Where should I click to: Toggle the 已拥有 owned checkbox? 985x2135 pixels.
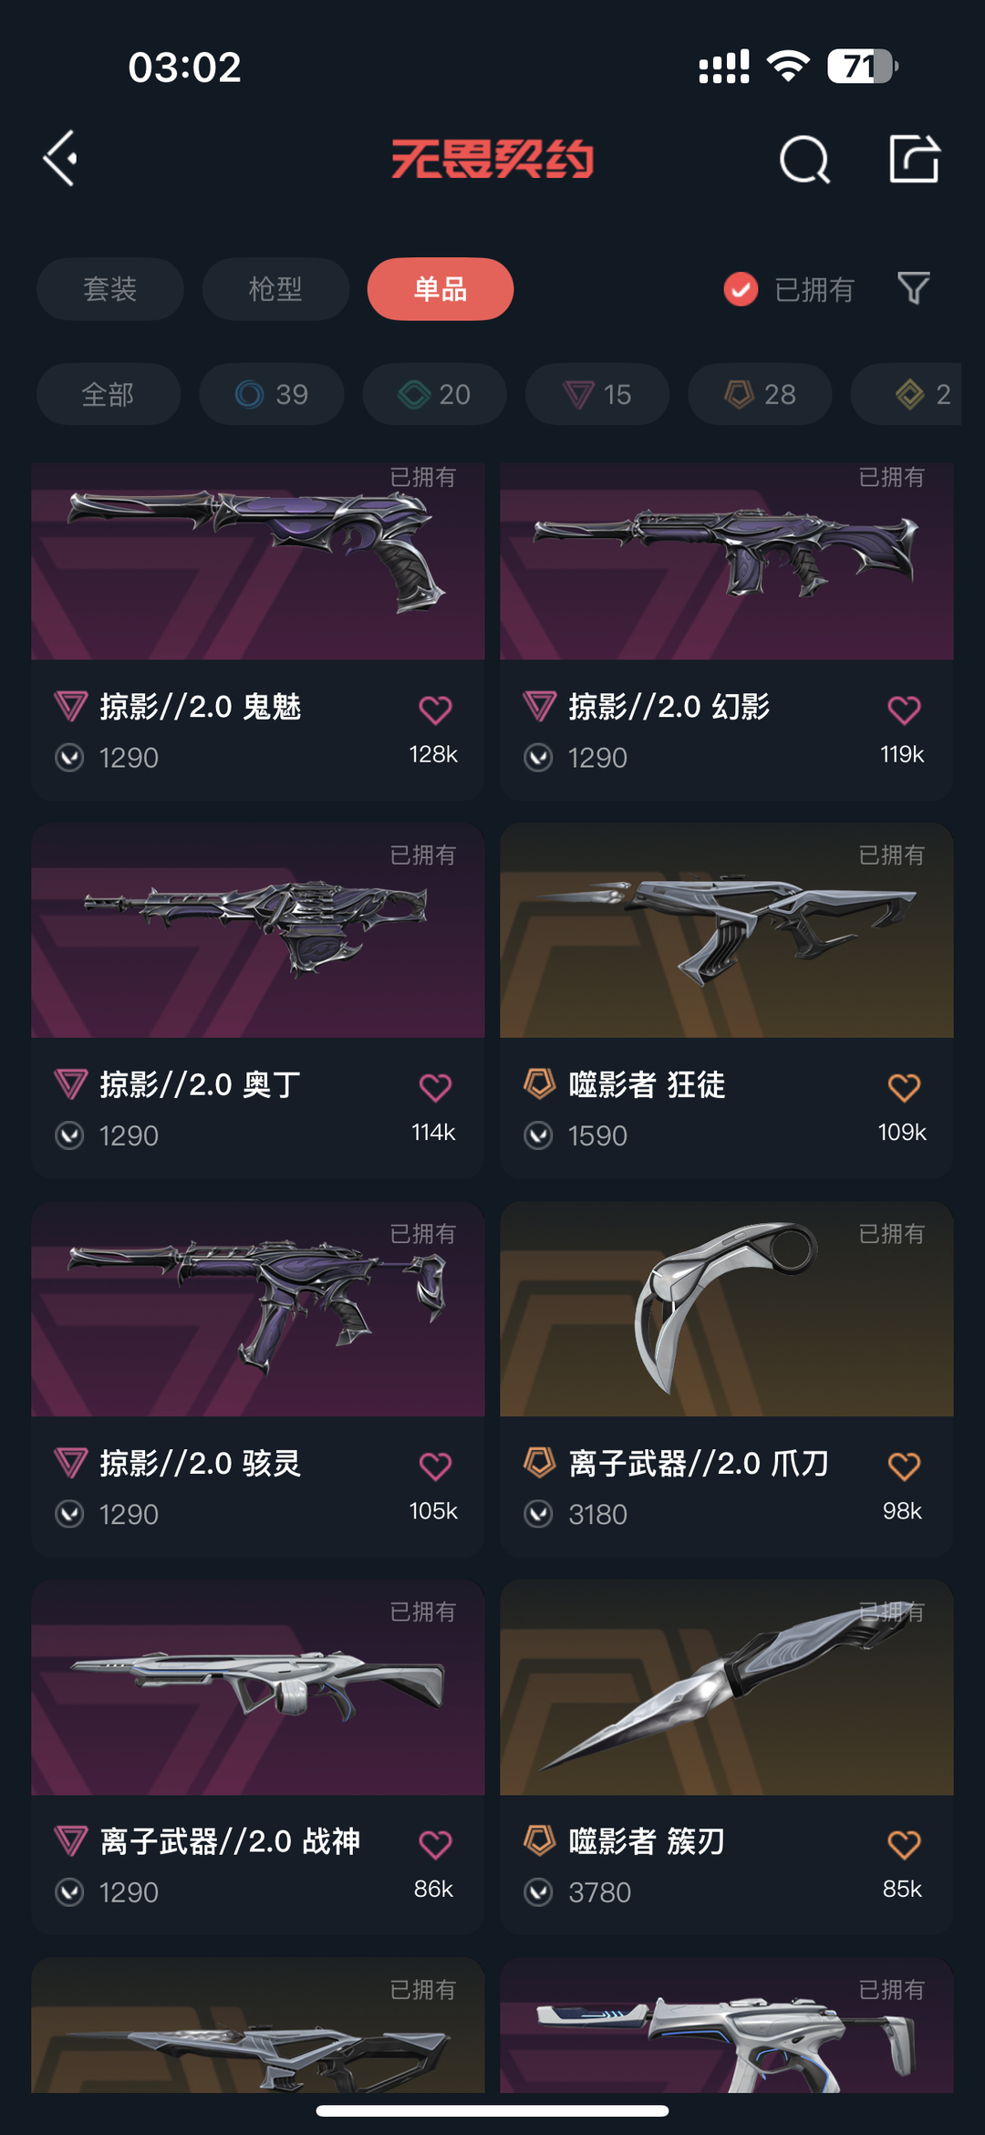click(741, 289)
